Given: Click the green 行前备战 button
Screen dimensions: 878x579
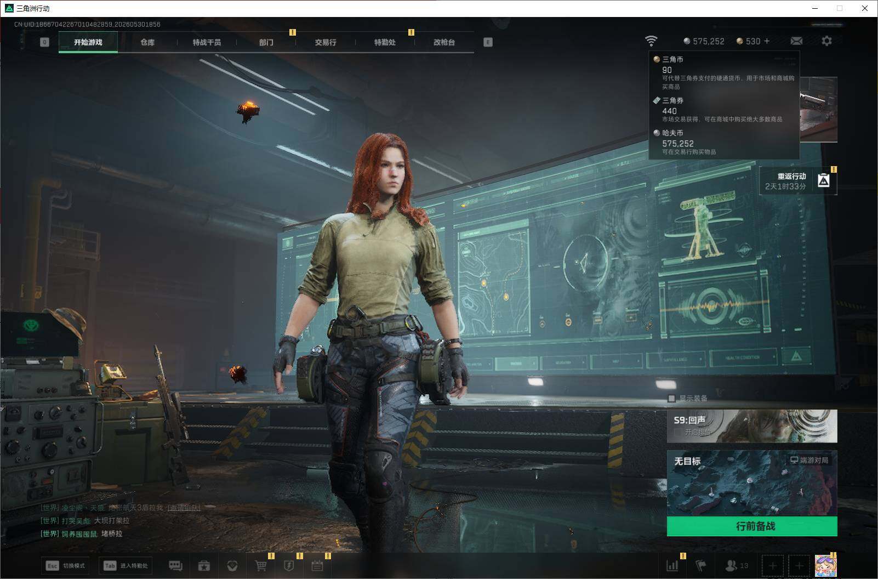Looking at the screenshot, I should 752,526.
